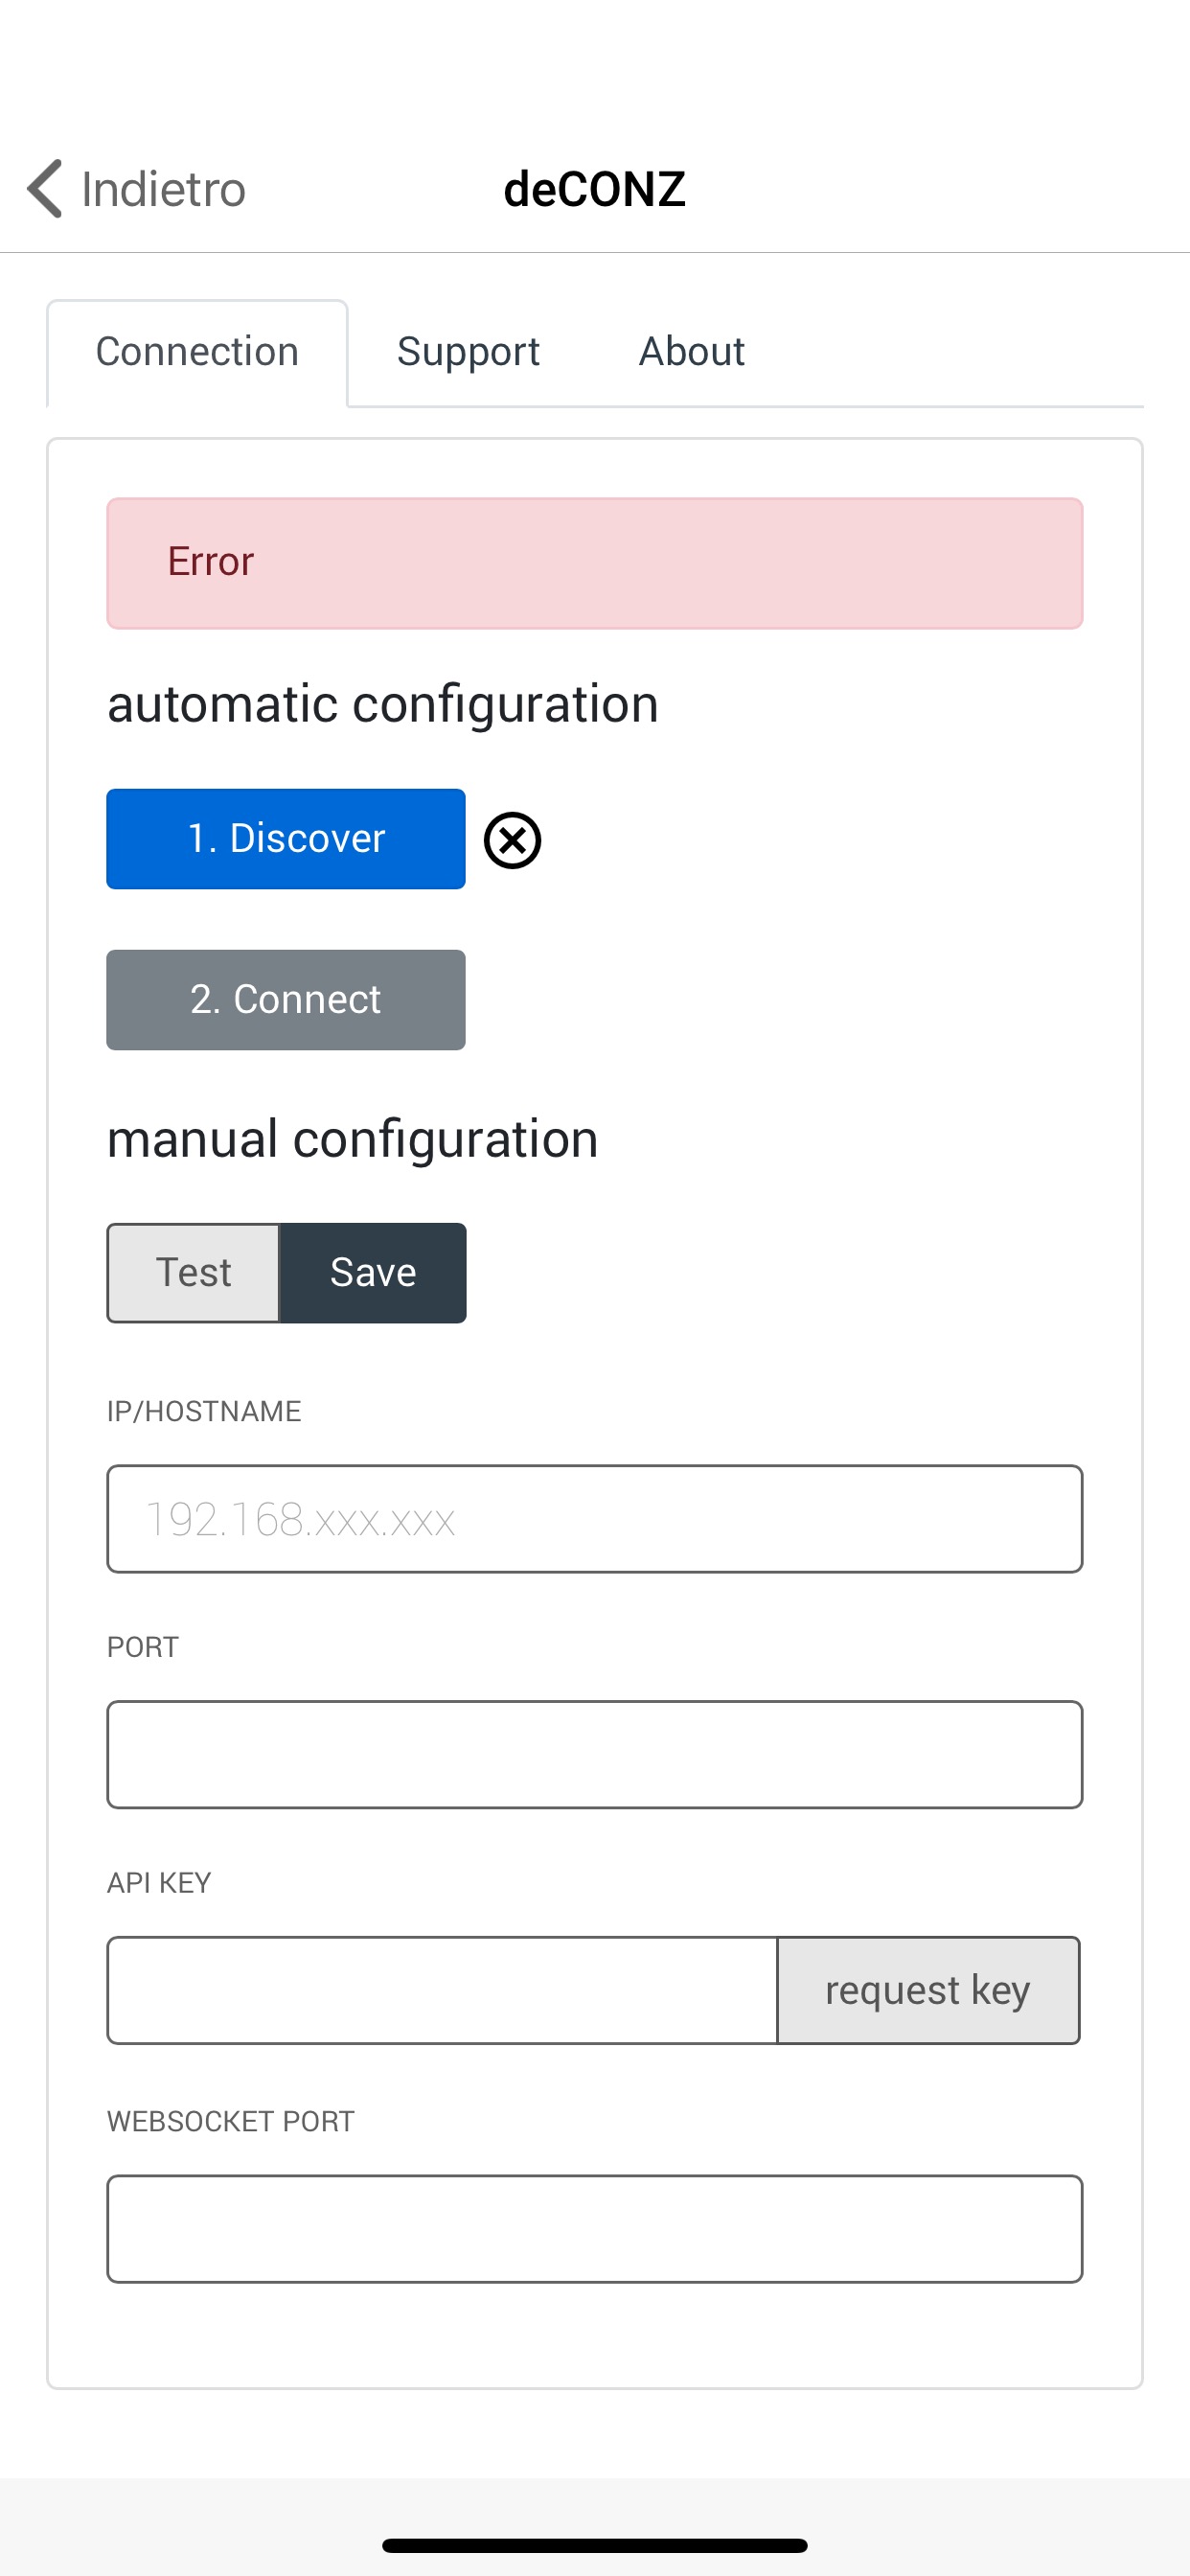
Task: Focus the Websocket Port field
Action: pyautogui.click(x=594, y=2229)
